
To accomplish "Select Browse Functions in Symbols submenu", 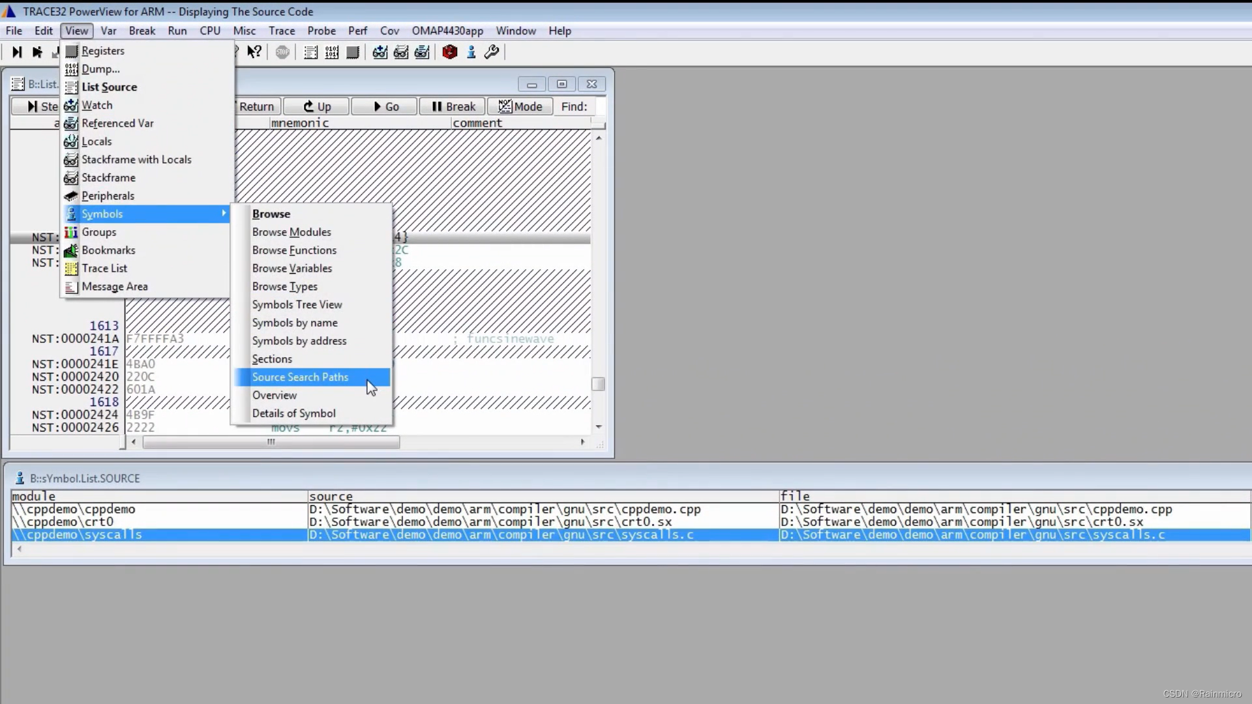I will coord(294,250).
